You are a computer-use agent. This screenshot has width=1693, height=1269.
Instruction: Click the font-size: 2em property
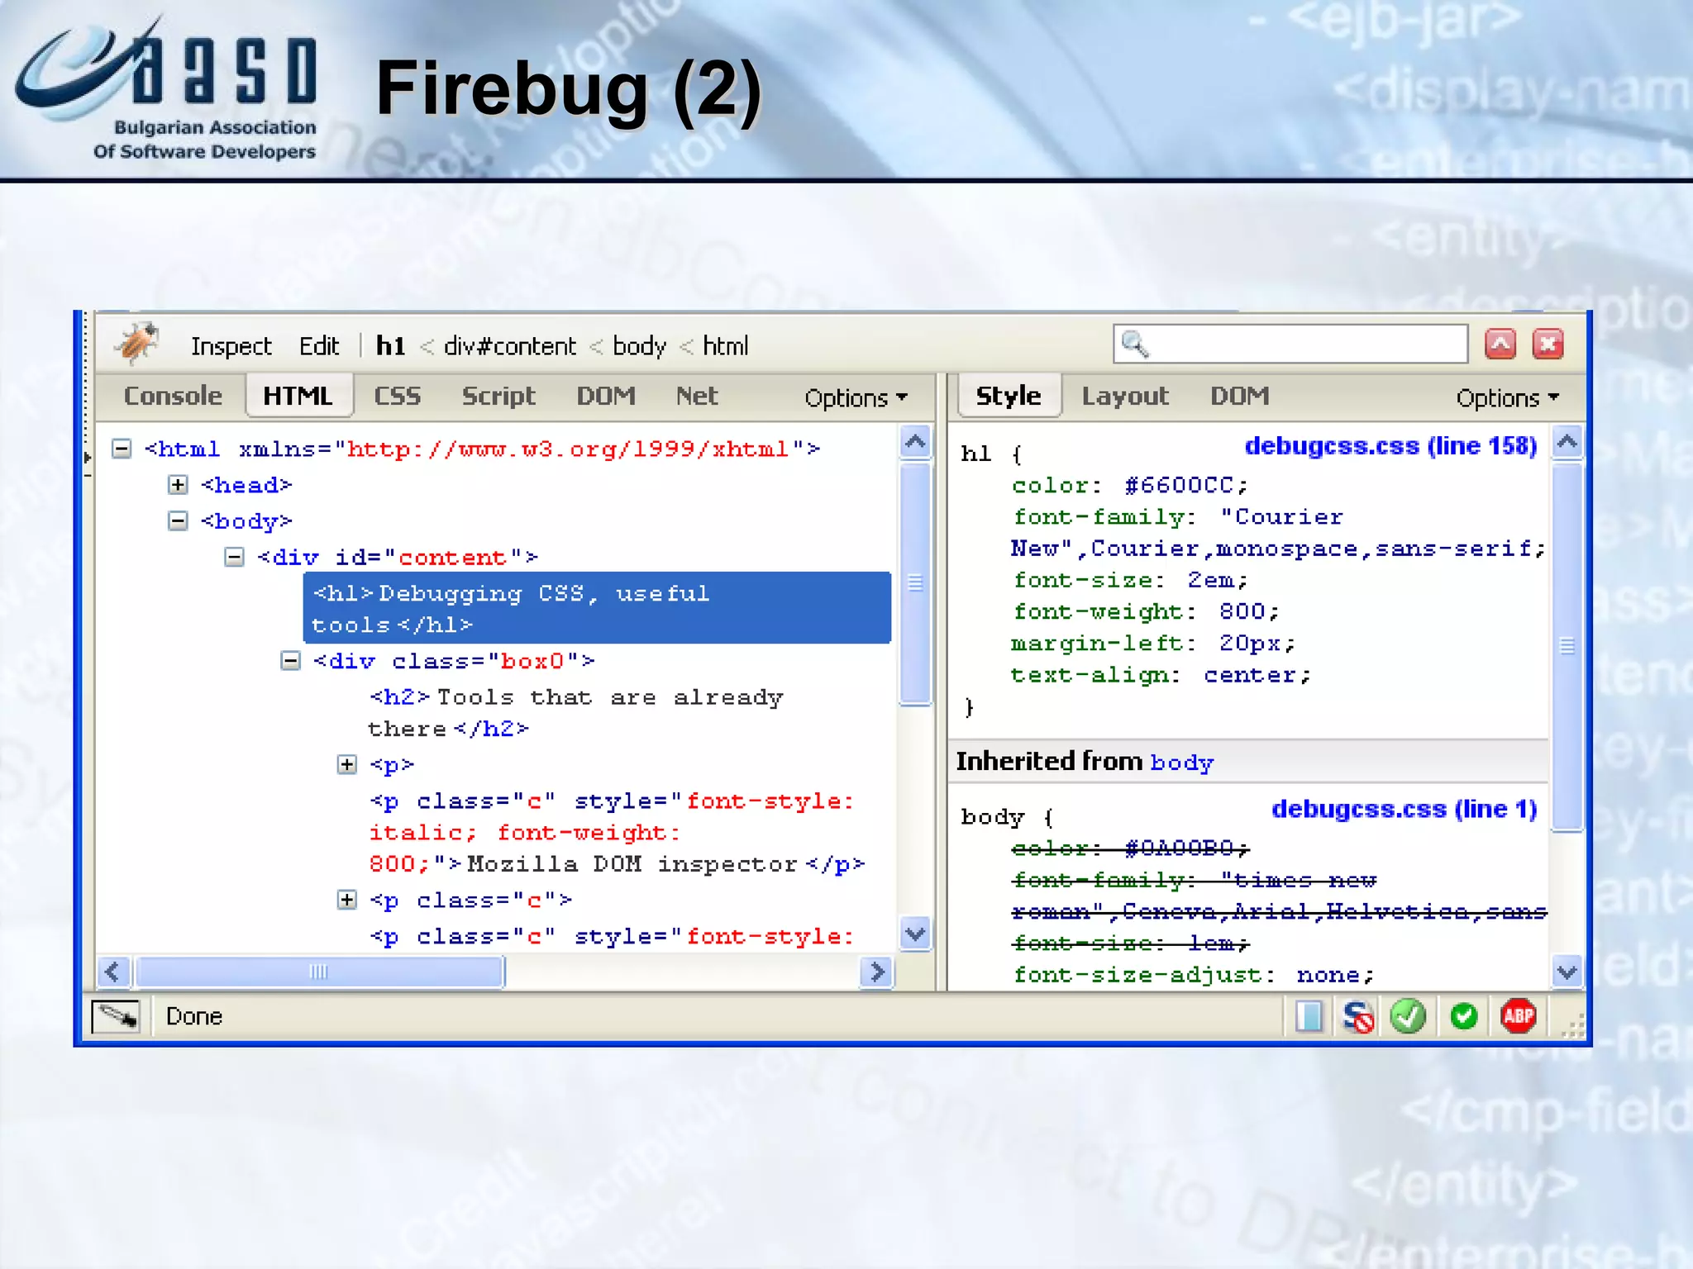pyautogui.click(x=1130, y=580)
